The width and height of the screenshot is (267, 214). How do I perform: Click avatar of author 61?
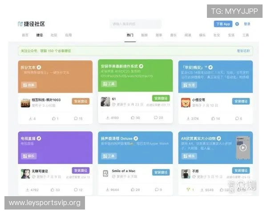105,102
